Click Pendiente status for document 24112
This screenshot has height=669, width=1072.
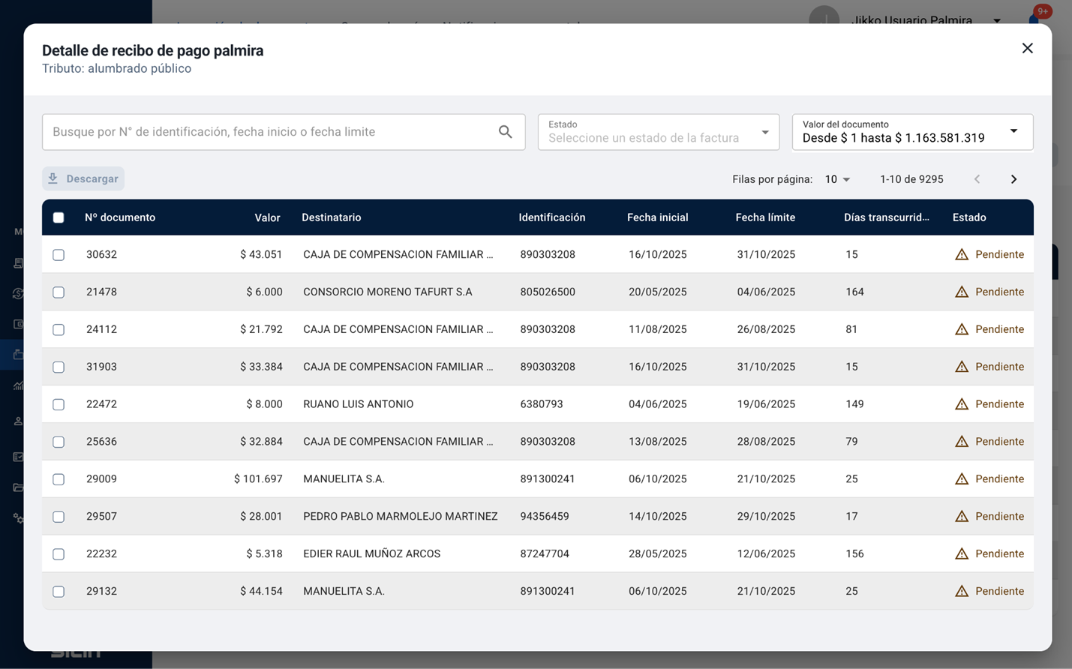(999, 329)
